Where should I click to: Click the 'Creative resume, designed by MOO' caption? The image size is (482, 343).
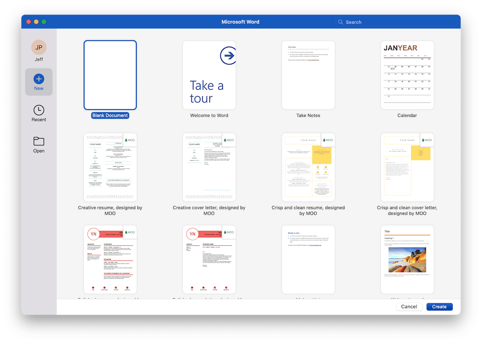[110, 210]
